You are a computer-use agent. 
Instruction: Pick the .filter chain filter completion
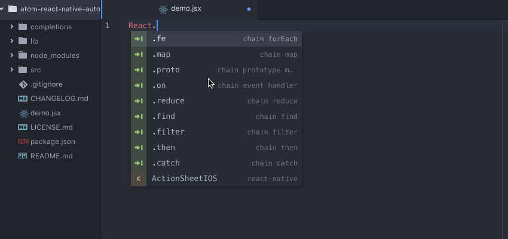[216, 132]
